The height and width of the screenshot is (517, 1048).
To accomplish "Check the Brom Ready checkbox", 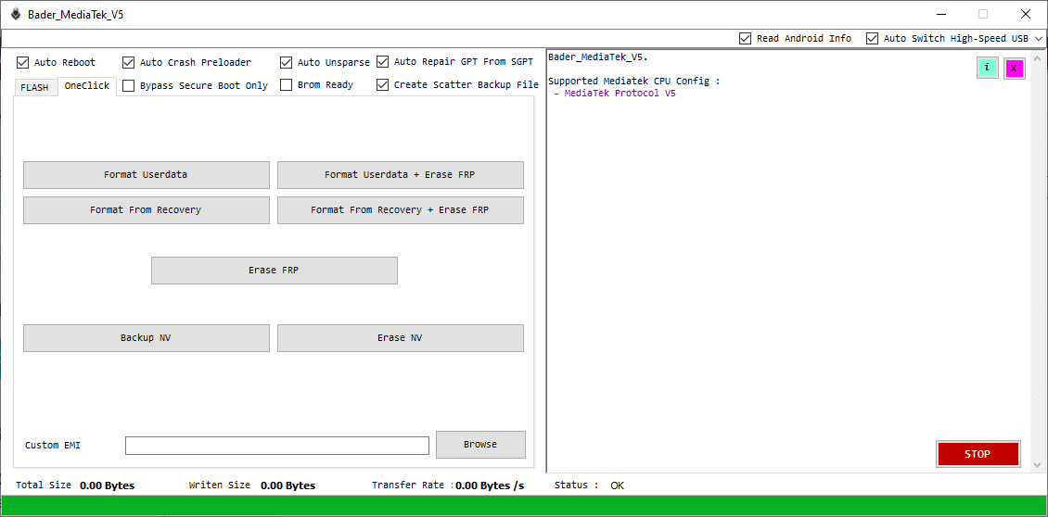I will pyautogui.click(x=287, y=85).
